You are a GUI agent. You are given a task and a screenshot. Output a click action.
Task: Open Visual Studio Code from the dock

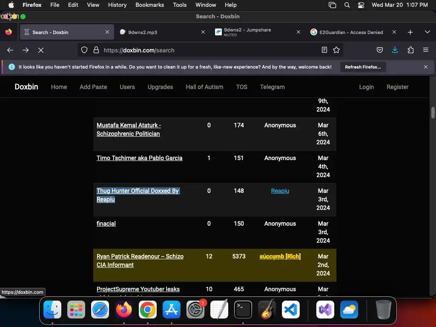tap(291, 310)
